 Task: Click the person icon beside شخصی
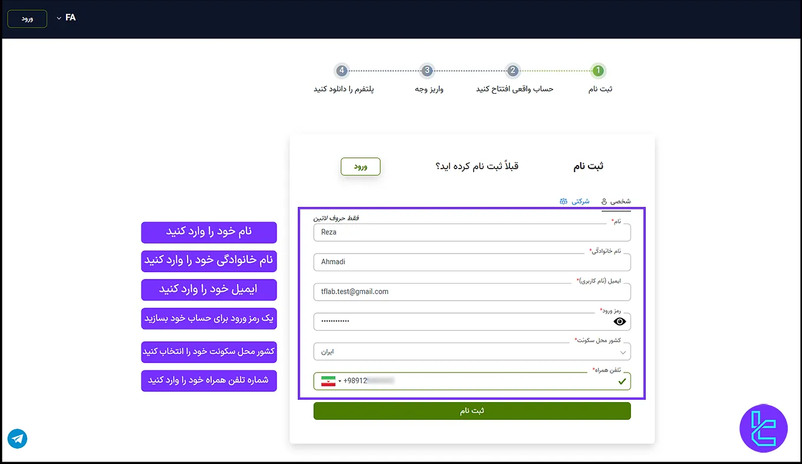tap(604, 202)
